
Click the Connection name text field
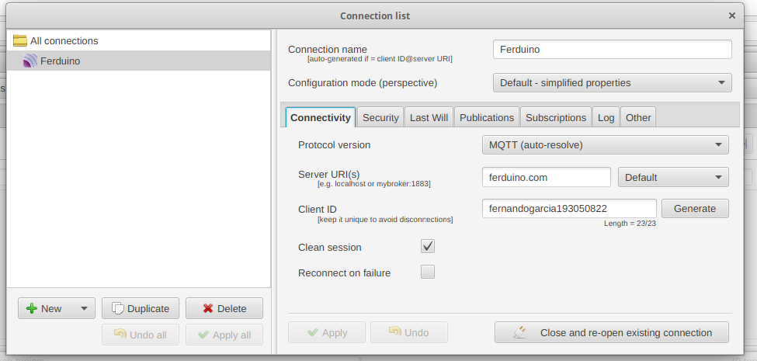point(612,50)
